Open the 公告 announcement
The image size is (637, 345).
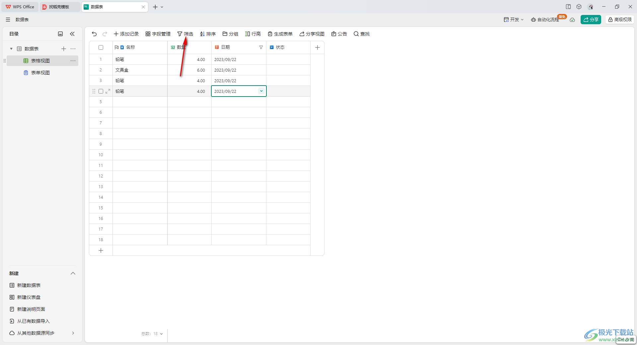(x=339, y=34)
